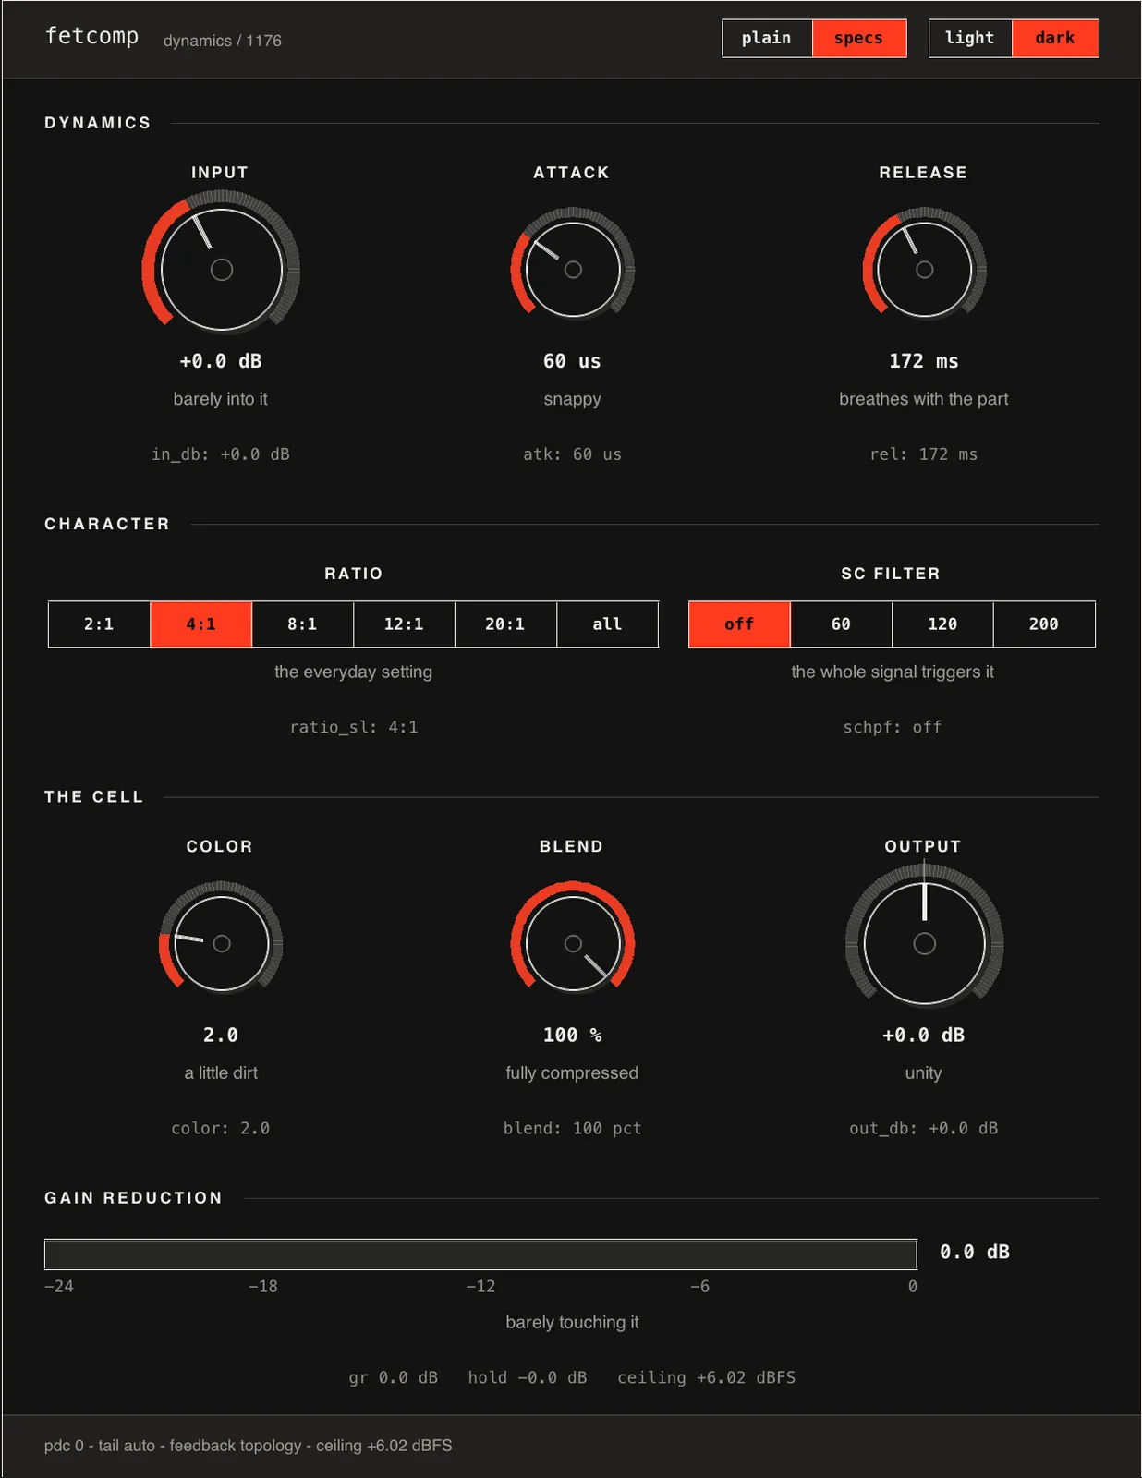Click the RELEASE knob
The image size is (1142, 1478).
924,270
